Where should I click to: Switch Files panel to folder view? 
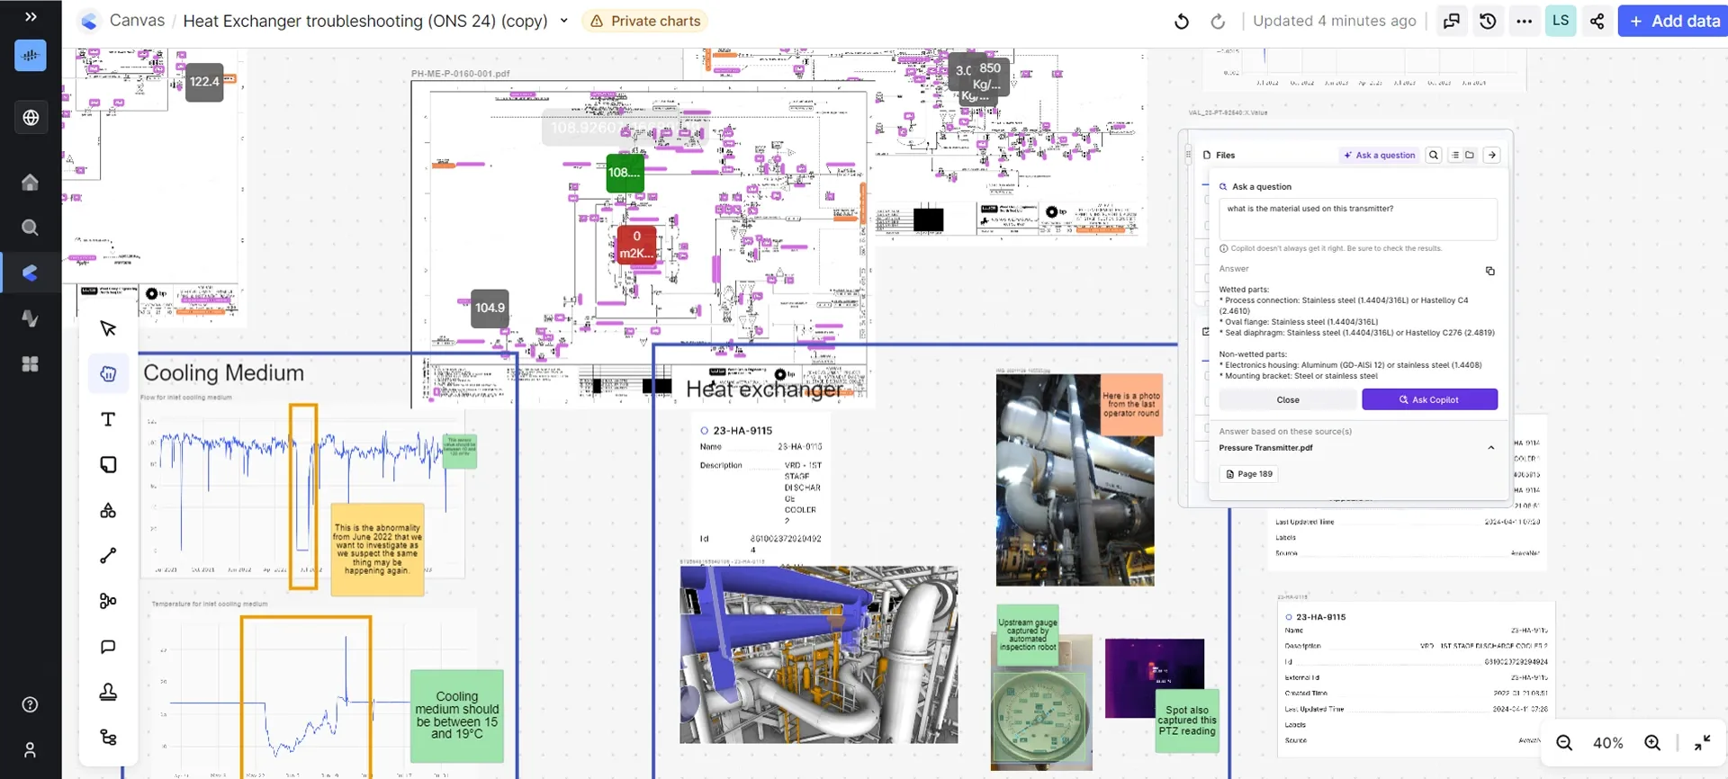1470,155
